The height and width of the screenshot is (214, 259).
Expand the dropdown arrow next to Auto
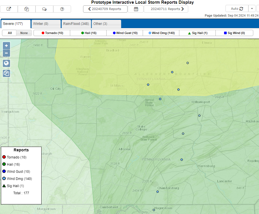[x=252, y=9]
